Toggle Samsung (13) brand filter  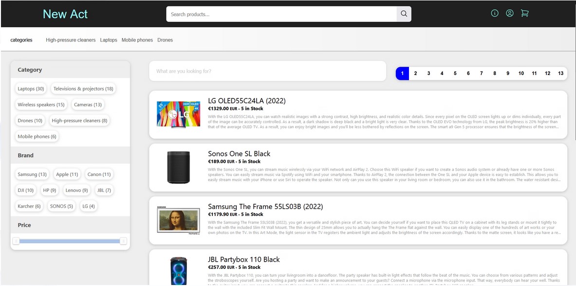click(32, 174)
